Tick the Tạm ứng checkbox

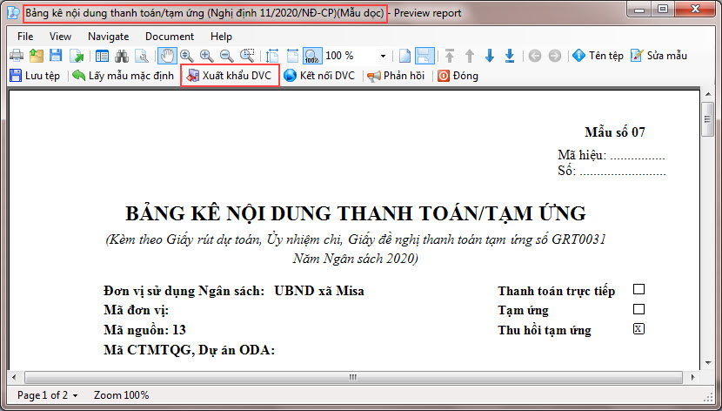pos(638,309)
